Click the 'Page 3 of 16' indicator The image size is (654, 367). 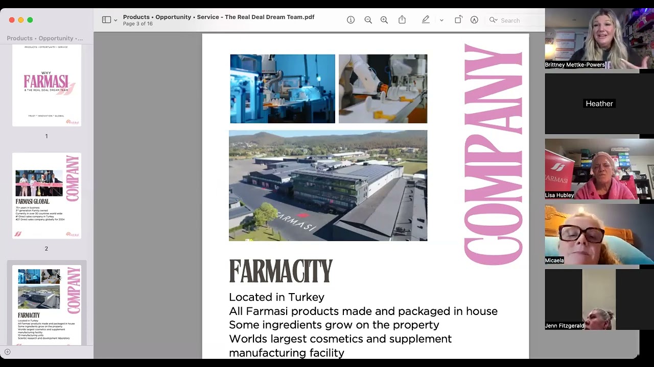(138, 24)
